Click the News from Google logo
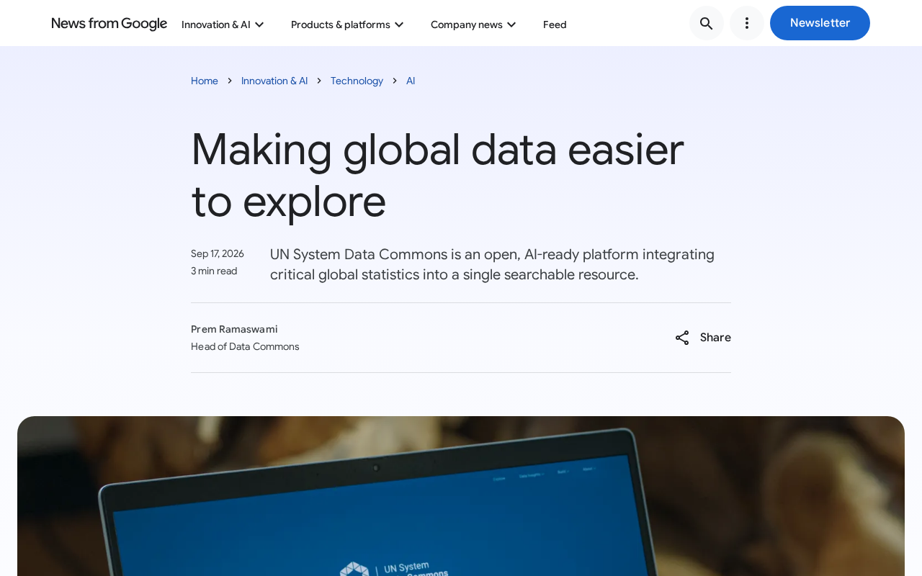This screenshot has height=576, width=922. point(109,24)
